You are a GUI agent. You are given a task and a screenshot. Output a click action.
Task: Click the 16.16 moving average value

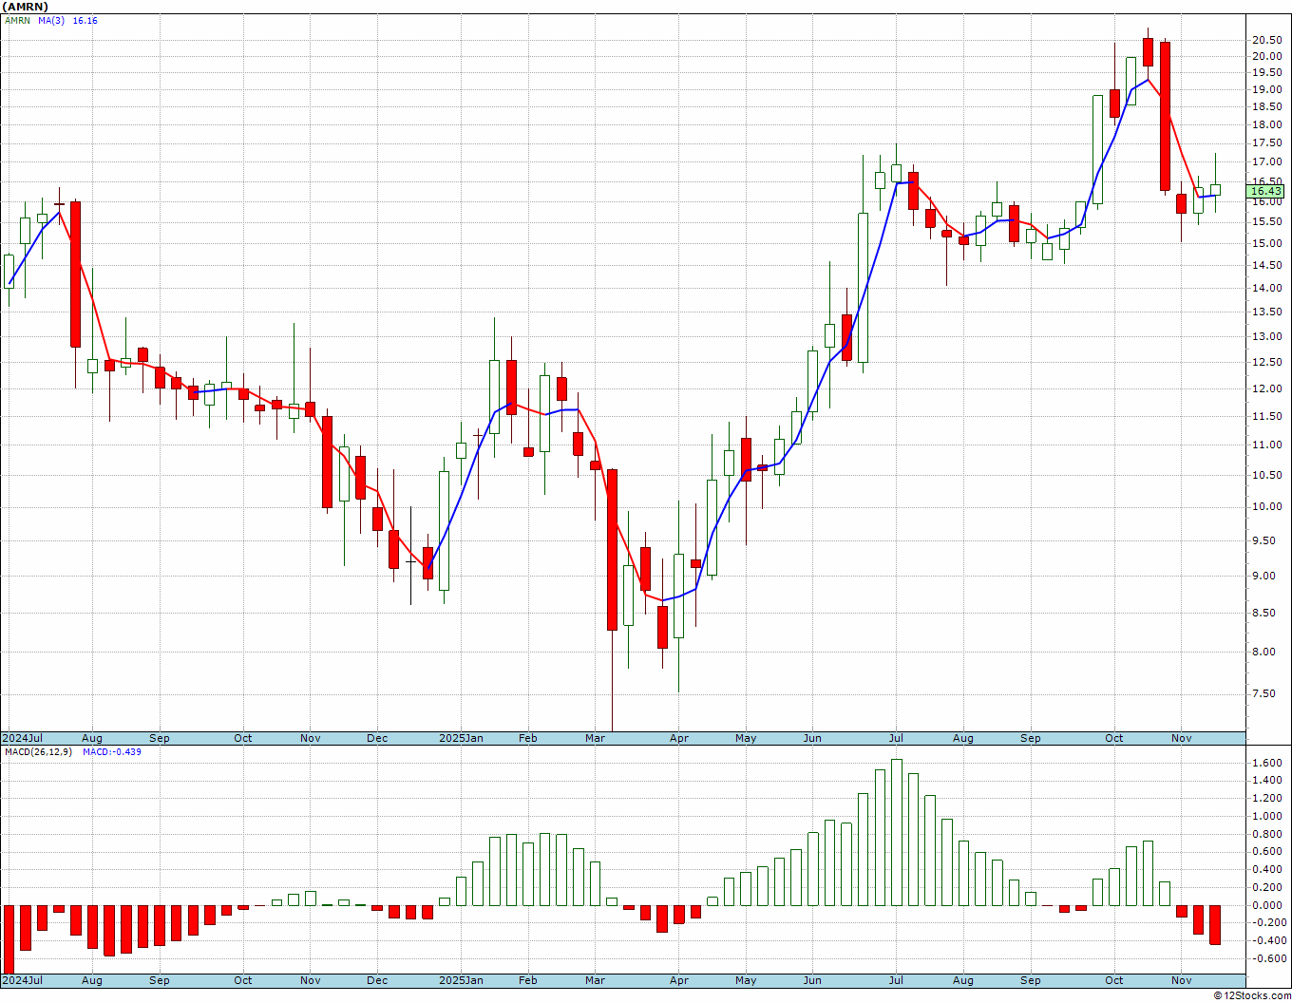pyautogui.click(x=85, y=21)
